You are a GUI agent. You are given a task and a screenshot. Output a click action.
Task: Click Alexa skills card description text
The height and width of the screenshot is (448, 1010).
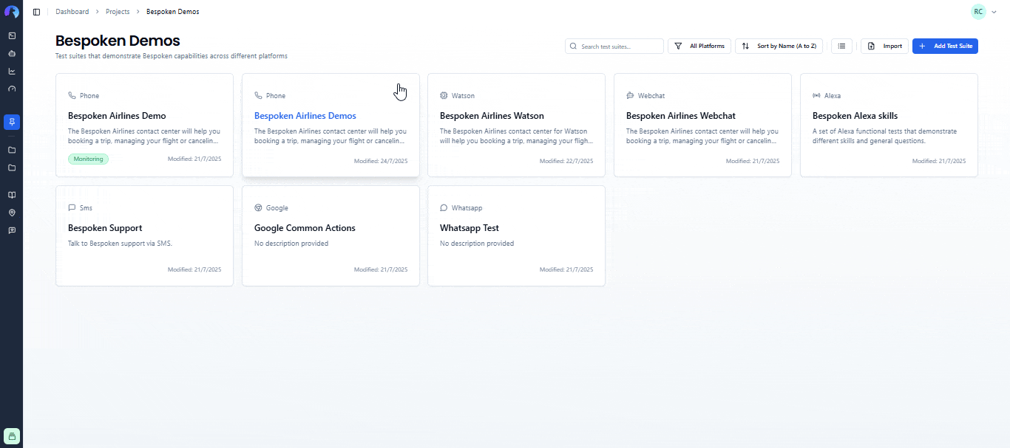pyautogui.click(x=884, y=136)
